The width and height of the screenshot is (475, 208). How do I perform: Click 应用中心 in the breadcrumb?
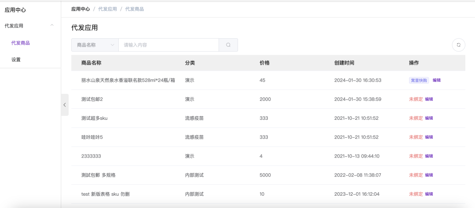[80, 9]
